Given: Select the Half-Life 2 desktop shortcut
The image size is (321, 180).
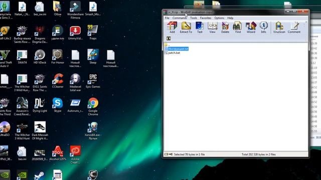Looking at the screenshot, I should coord(5,32).
